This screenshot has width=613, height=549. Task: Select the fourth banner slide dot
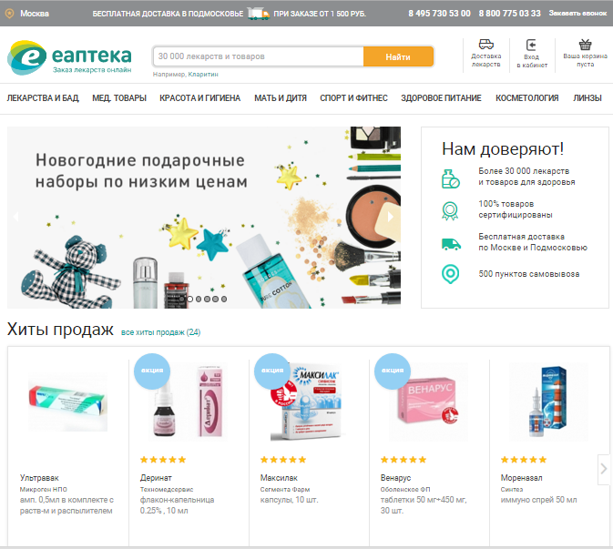[x=207, y=299]
